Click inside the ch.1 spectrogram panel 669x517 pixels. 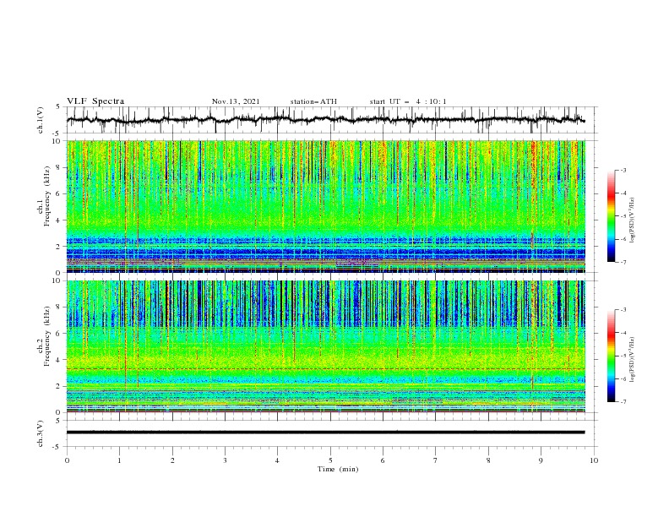point(326,206)
